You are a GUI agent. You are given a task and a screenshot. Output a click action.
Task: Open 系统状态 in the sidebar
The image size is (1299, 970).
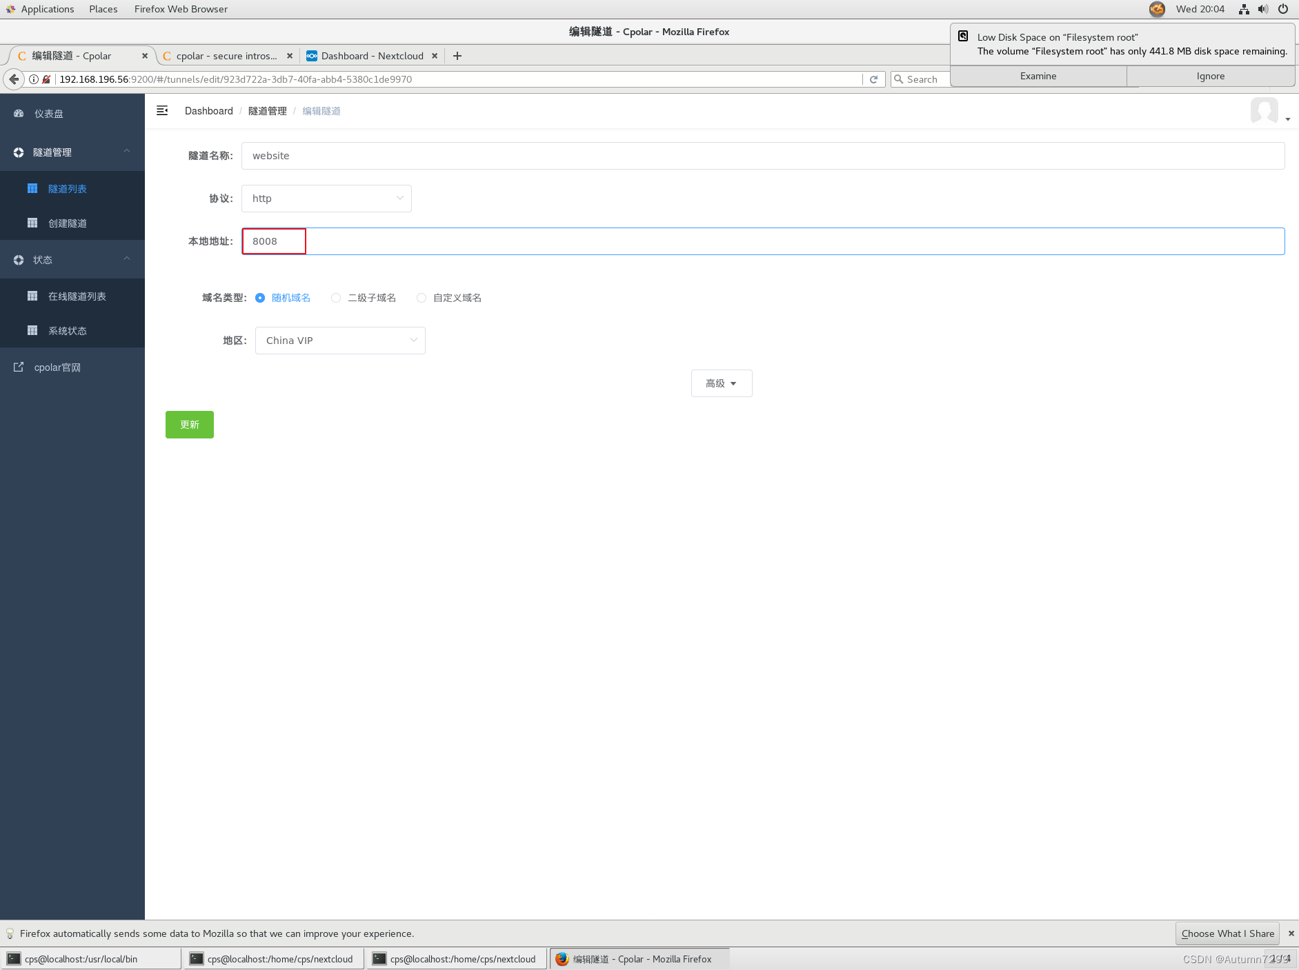pyautogui.click(x=72, y=331)
